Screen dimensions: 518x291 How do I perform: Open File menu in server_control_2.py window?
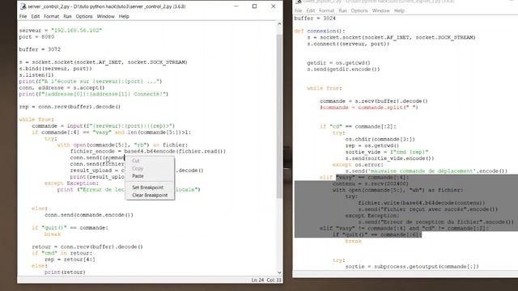(x=23, y=16)
